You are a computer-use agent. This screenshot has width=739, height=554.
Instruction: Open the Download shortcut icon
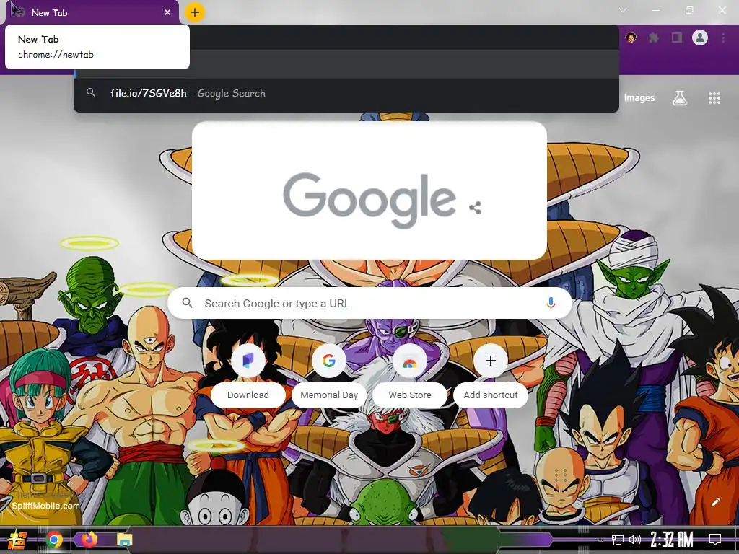pos(248,361)
